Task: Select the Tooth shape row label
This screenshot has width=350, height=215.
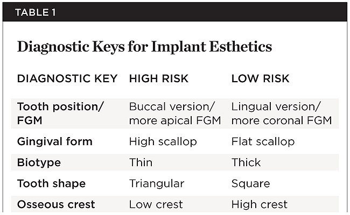Action: click(52, 183)
